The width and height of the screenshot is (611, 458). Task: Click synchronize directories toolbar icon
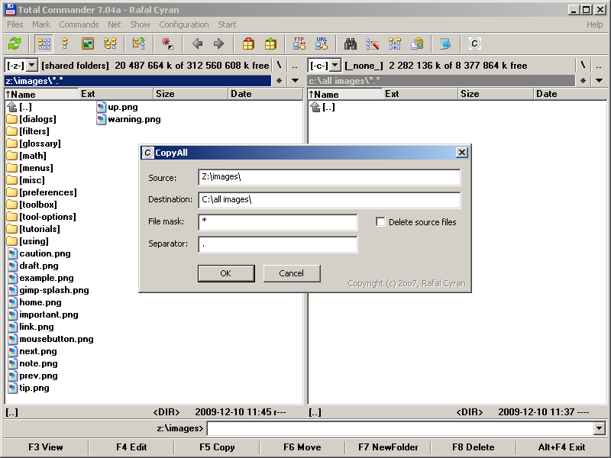tap(395, 44)
